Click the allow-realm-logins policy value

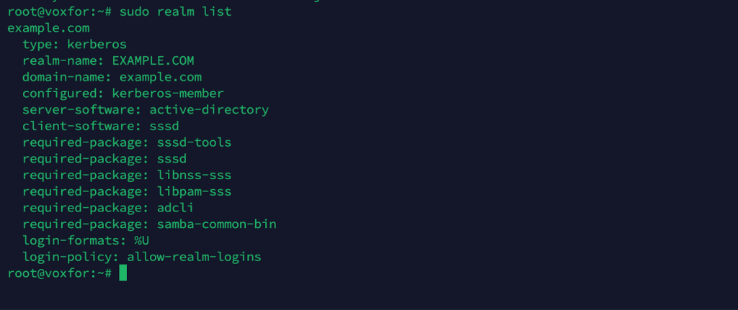194,257
